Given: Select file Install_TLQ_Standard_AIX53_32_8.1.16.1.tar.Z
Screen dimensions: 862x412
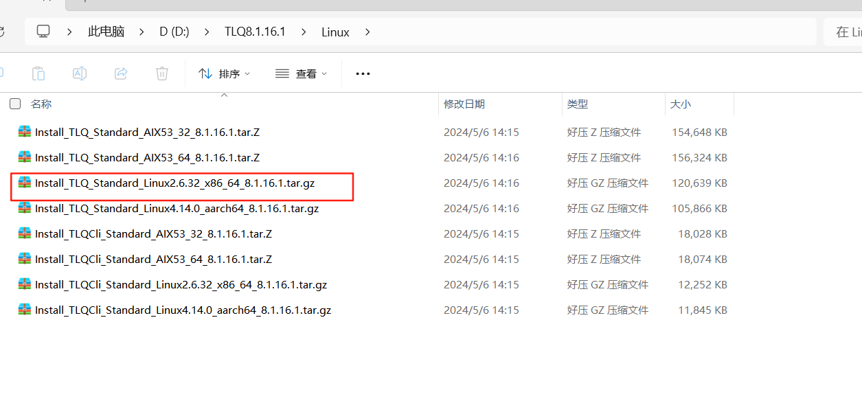Looking at the screenshot, I should pos(148,132).
